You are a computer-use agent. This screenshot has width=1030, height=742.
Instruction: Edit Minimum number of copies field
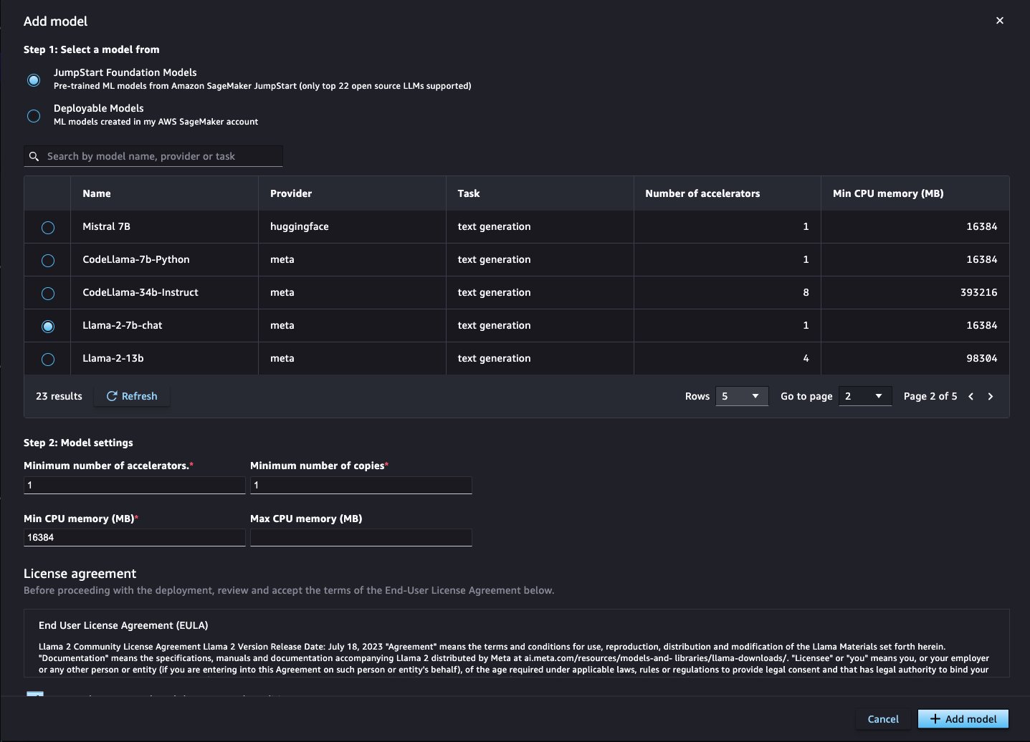click(361, 485)
